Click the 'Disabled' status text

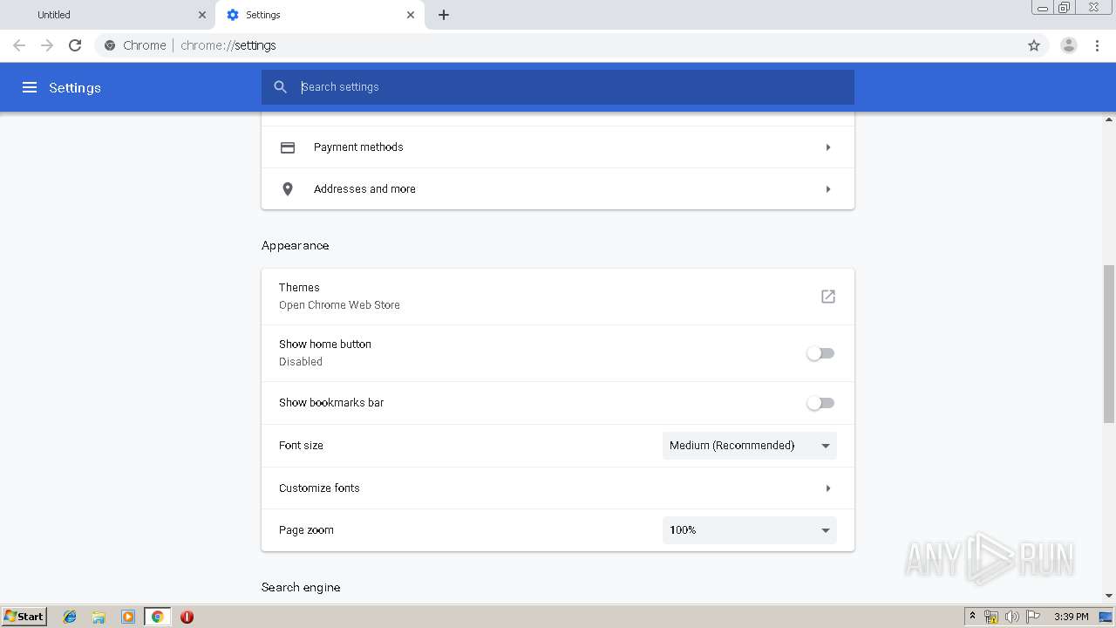pos(301,362)
